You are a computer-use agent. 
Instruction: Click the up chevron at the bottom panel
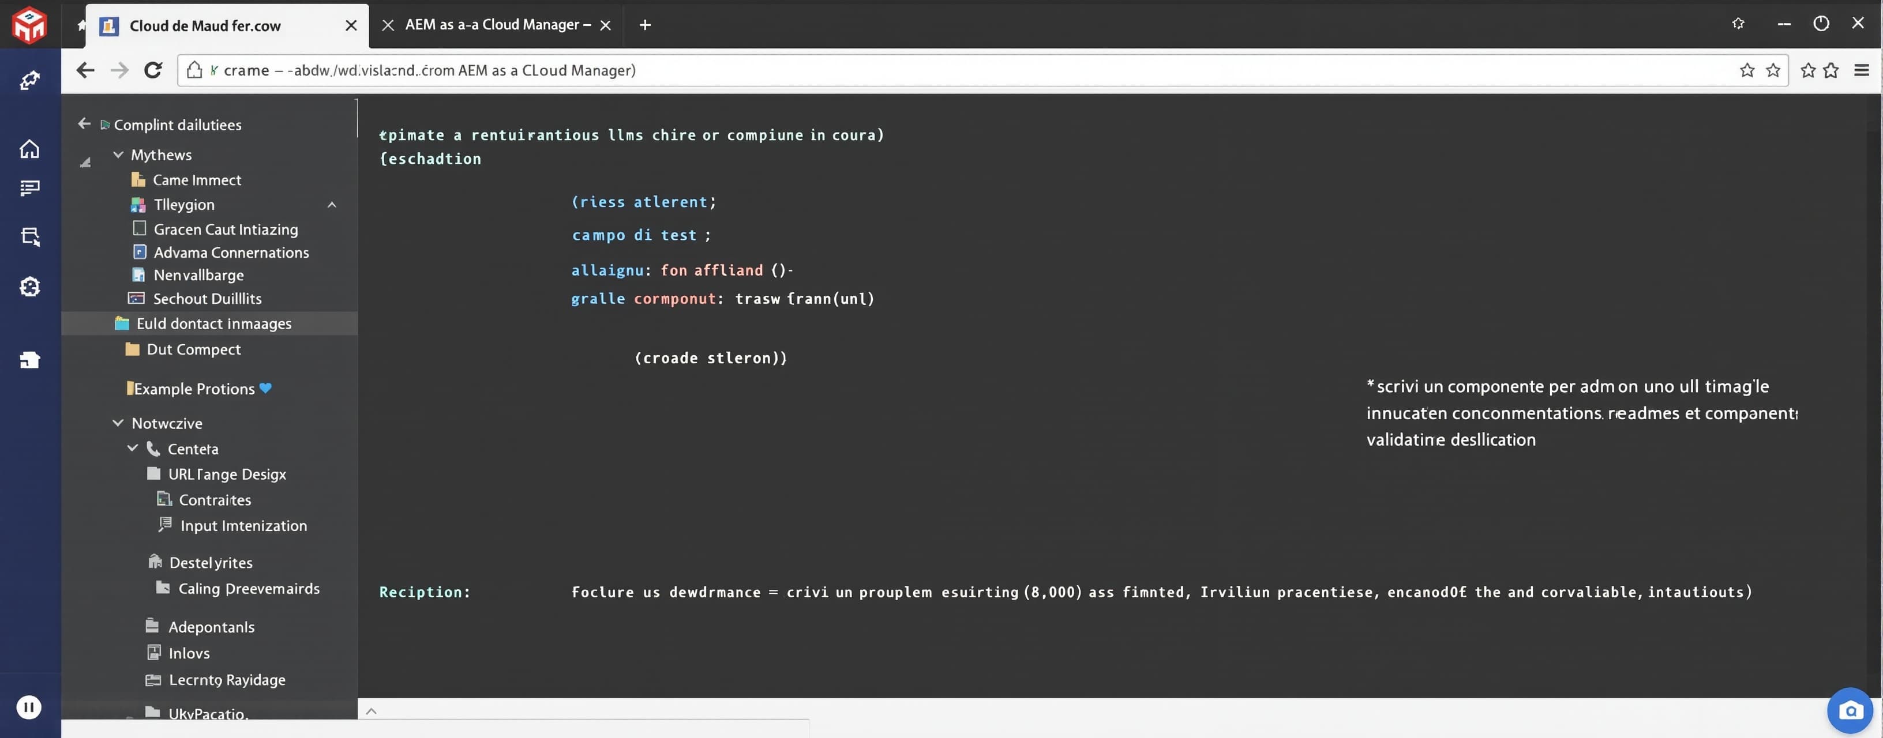[x=372, y=711]
